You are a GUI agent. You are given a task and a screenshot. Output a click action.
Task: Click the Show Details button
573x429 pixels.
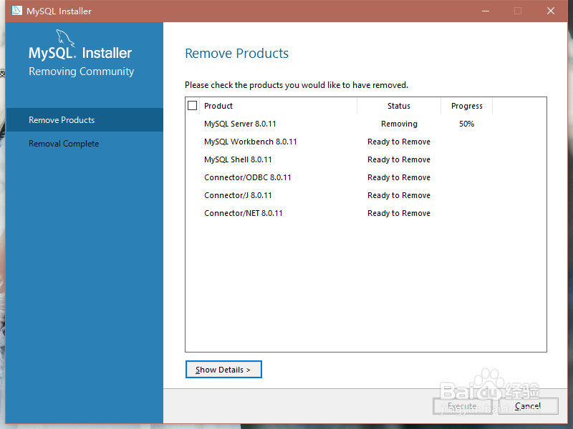click(x=223, y=369)
